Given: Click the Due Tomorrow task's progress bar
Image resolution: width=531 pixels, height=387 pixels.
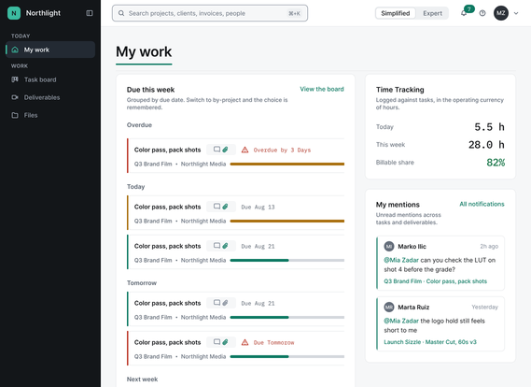Looking at the screenshot, I should point(287,357).
